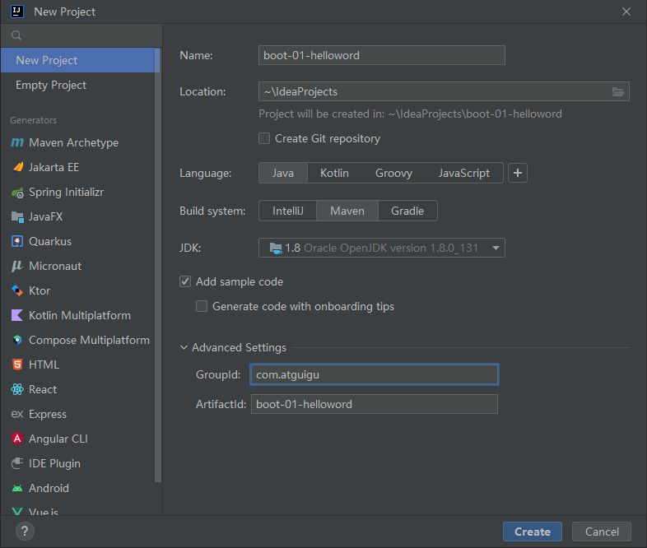Open help with the question mark button
This screenshot has width=647, height=548.
pos(24,532)
